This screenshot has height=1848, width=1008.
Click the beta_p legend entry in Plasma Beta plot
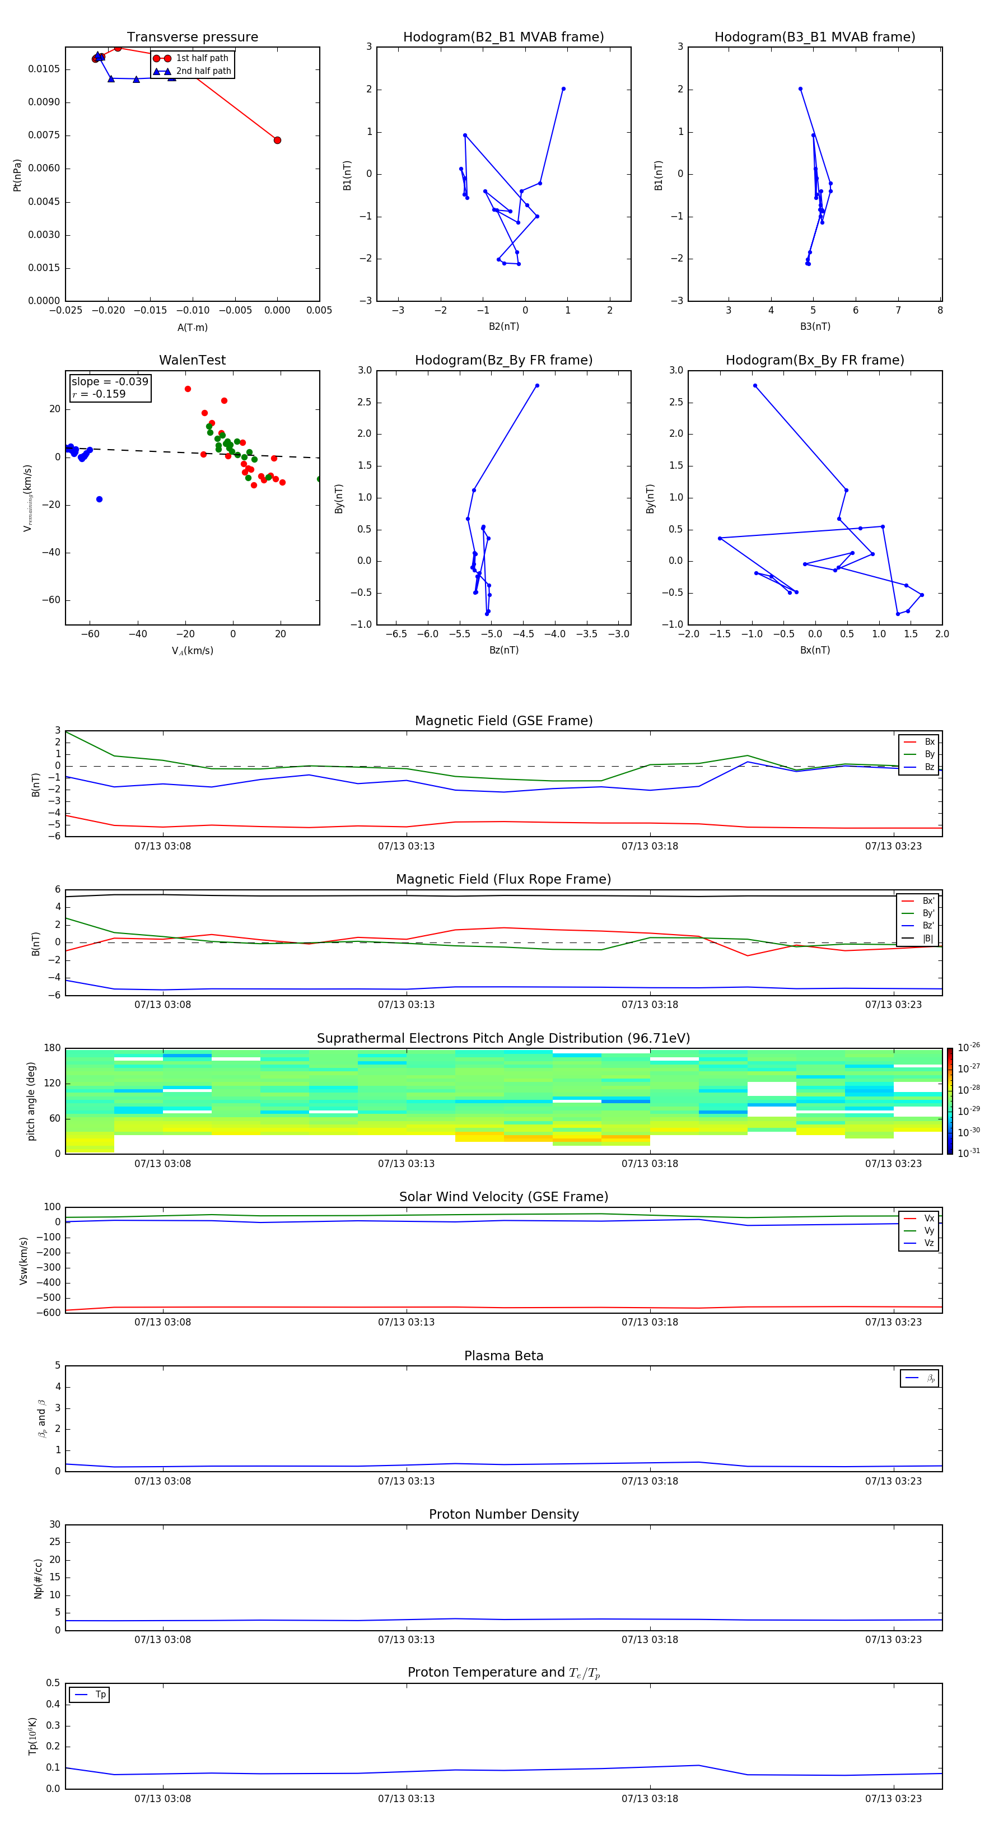click(920, 1378)
